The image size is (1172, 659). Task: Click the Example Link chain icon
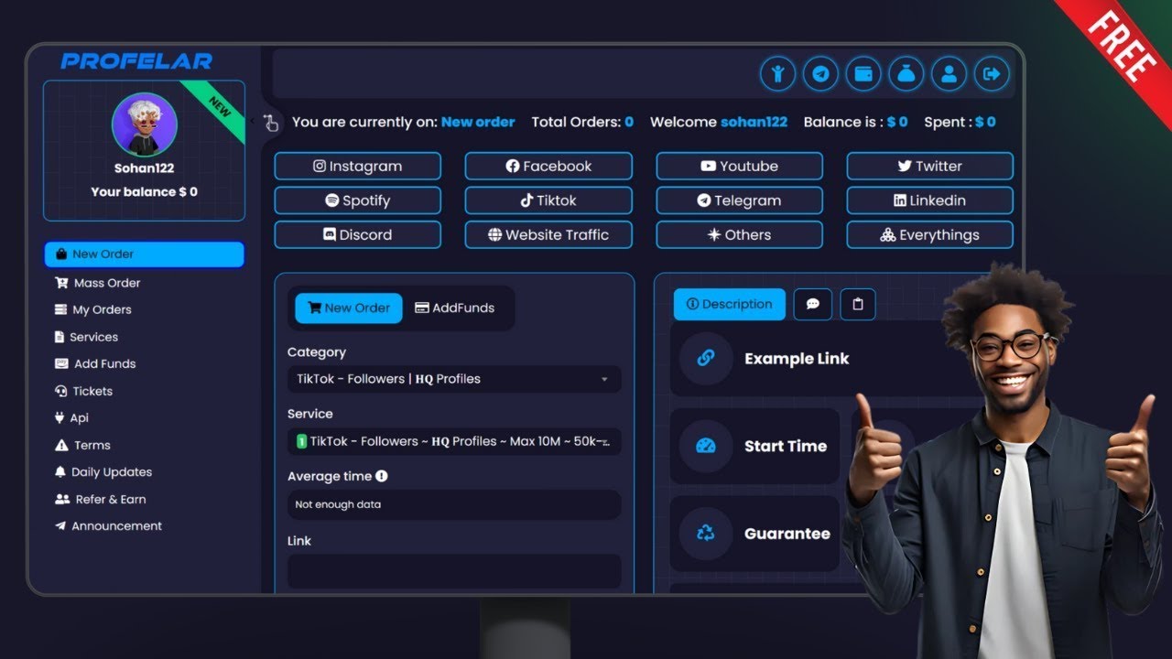click(706, 359)
